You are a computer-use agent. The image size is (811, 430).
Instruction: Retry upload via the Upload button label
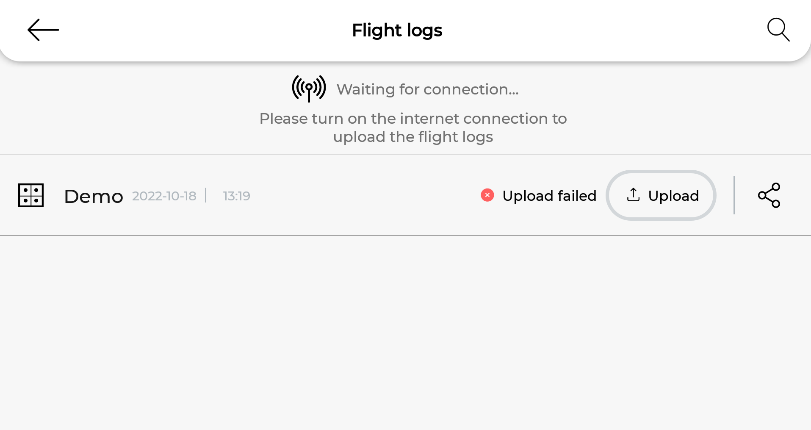[673, 196]
